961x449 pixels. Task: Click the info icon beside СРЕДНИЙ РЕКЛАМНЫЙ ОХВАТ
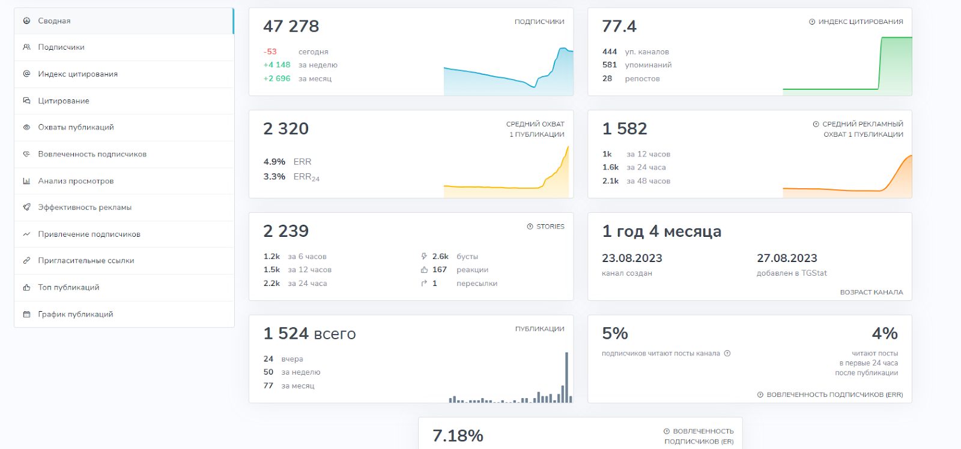(816, 124)
